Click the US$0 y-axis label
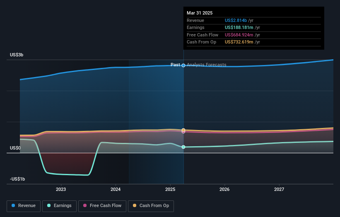This screenshot has width=340, height=217. 15,148
